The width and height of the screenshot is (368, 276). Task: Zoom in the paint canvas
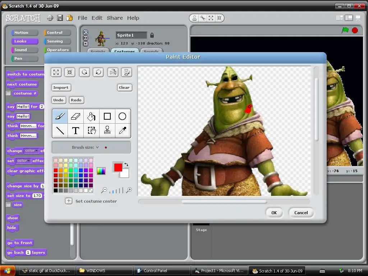pyautogui.click(x=129, y=190)
